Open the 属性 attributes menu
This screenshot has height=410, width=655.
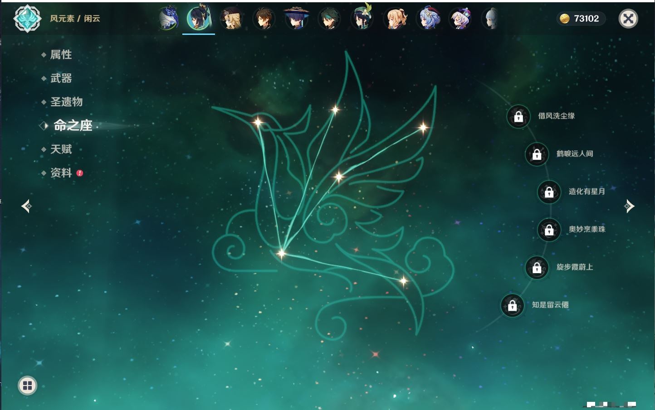click(61, 55)
